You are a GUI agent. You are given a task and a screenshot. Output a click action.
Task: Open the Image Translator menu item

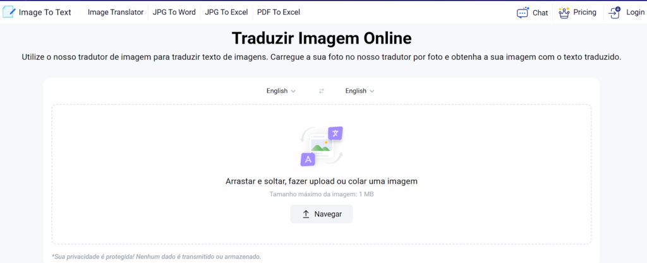pos(116,12)
